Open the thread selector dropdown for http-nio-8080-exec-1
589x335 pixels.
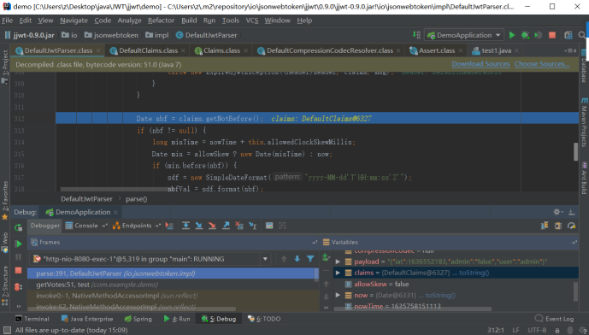click(265, 259)
